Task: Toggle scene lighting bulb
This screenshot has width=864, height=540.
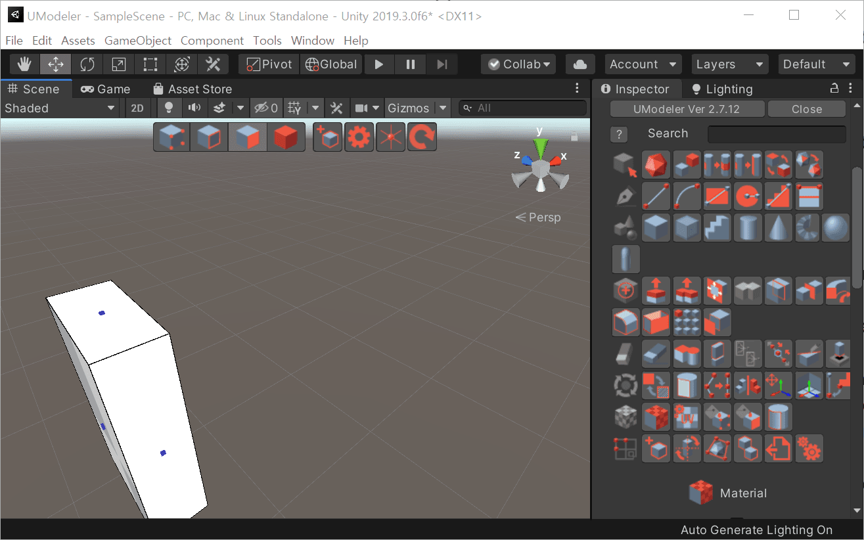Action: pos(169,108)
